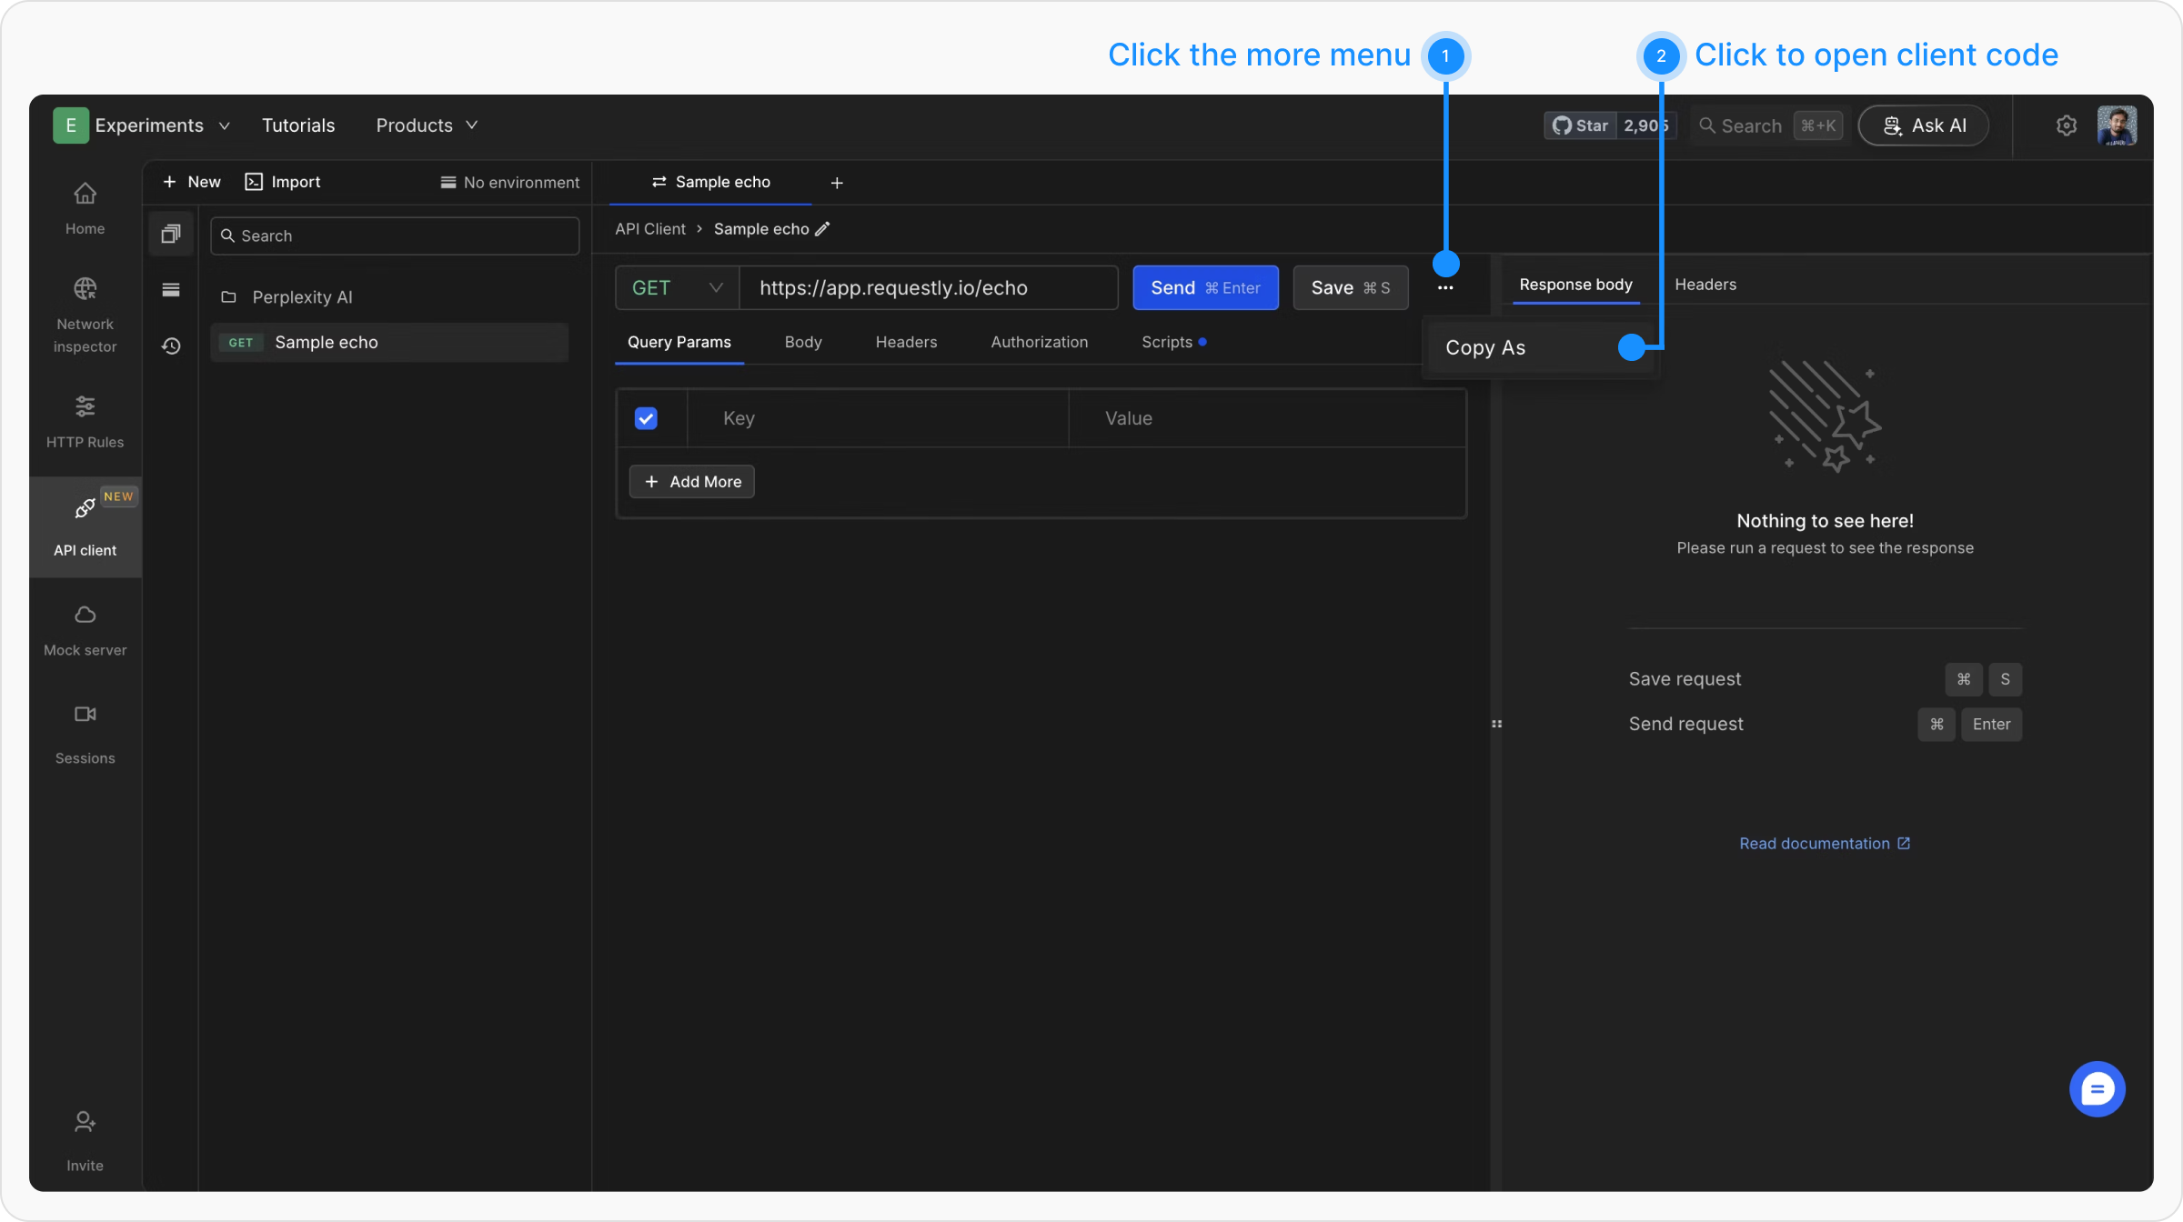The height and width of the screenshot is (1222, 2183).
Task: Switch to the Authorization tab
Action: (1039, 342)
